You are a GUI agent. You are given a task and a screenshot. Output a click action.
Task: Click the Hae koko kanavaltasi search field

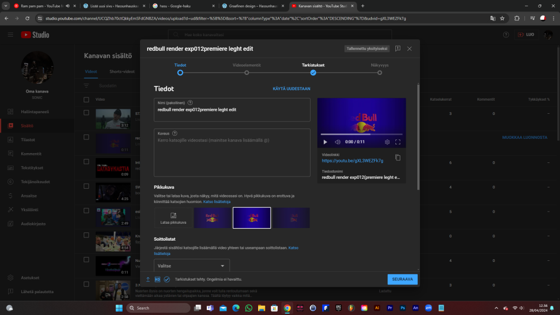(x=280, y=34)
